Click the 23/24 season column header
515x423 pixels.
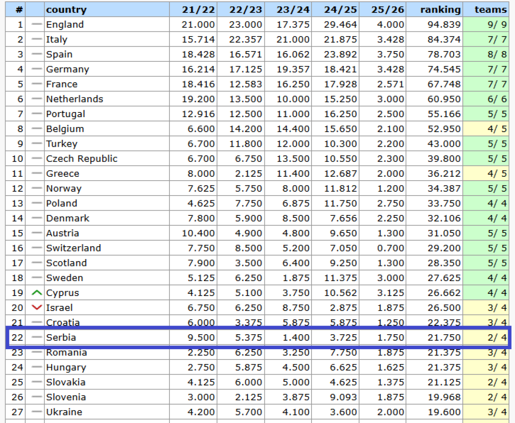pos(293,9)
